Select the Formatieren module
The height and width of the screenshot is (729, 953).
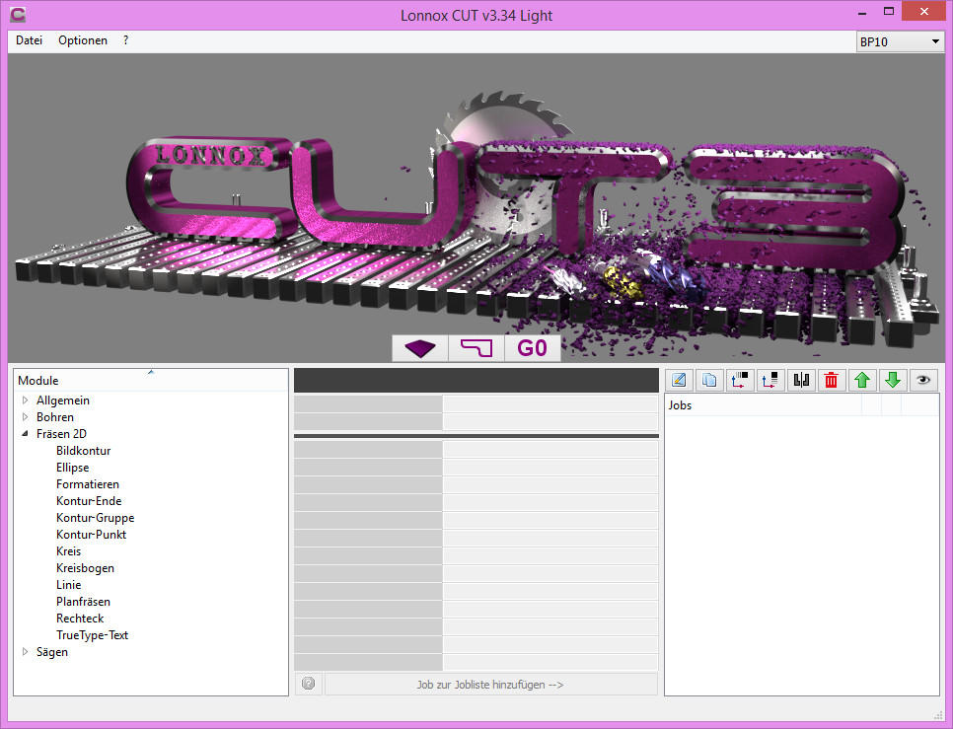(x=88, y=484)
